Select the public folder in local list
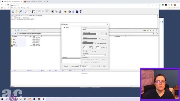Image resolution: width=180 pixels, height=101 pixels. [x=14, y=44]
